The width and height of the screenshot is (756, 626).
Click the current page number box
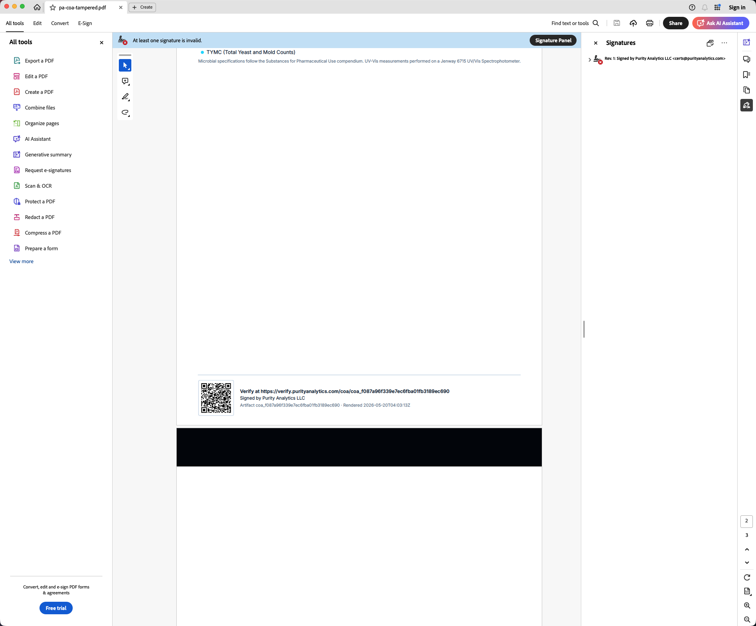(747, 521)
